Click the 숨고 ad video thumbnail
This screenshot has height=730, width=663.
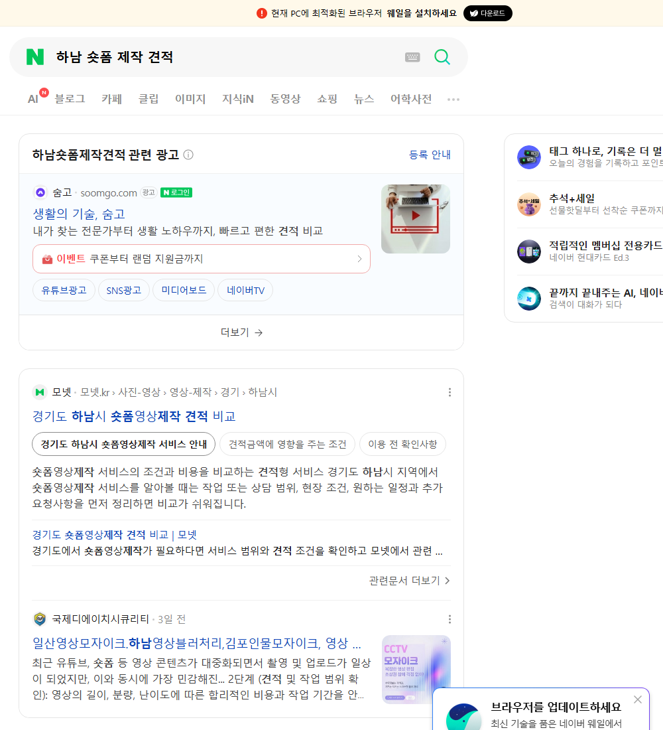416,219
